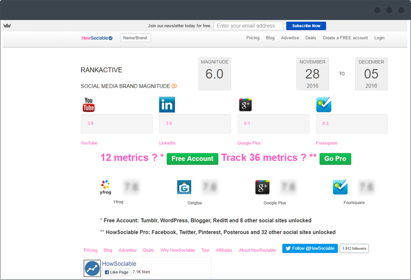The width and height of the screenshot is (411, 280).
Task: Click the Google Plus icon in the locked metrics row
Action: (x=262, y=187)
